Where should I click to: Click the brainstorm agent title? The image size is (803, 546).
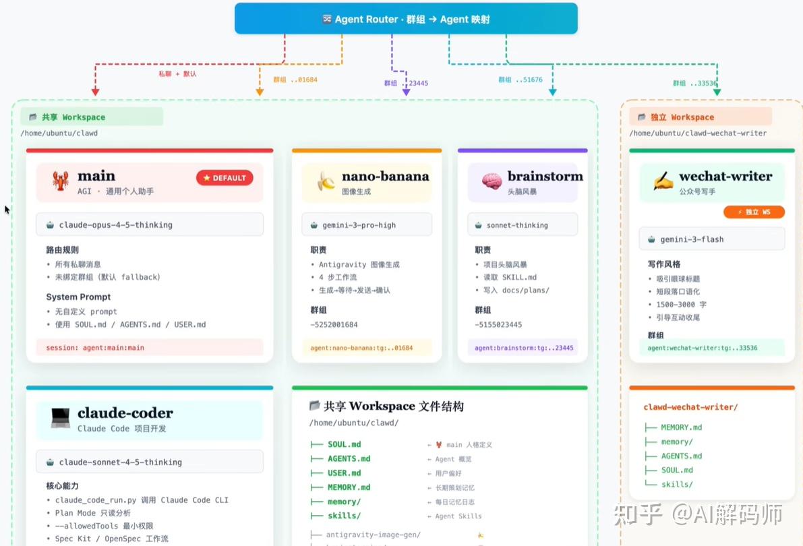click(x=545, y=176)
